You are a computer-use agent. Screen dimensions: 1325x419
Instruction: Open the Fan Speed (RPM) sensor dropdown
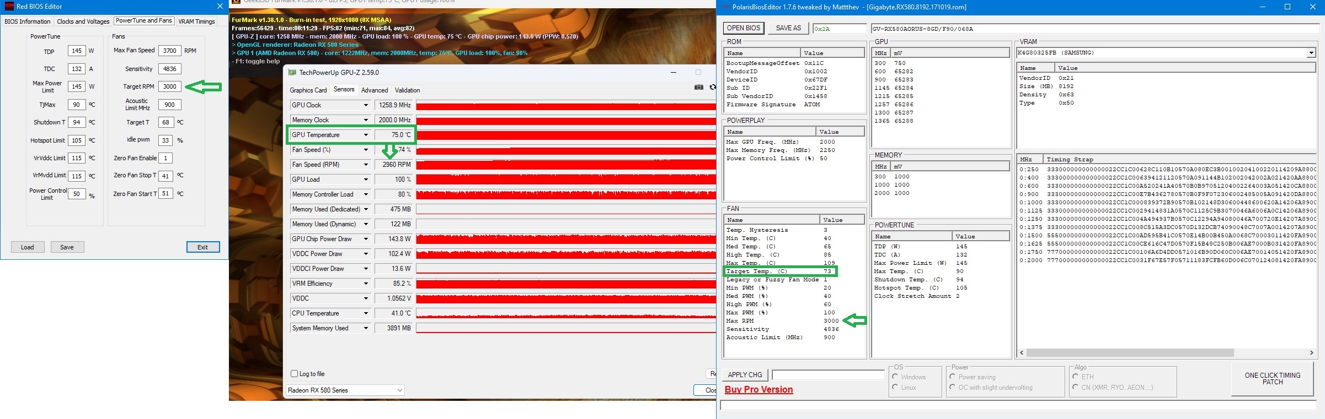pyautogui.click(x=365, y=165)
